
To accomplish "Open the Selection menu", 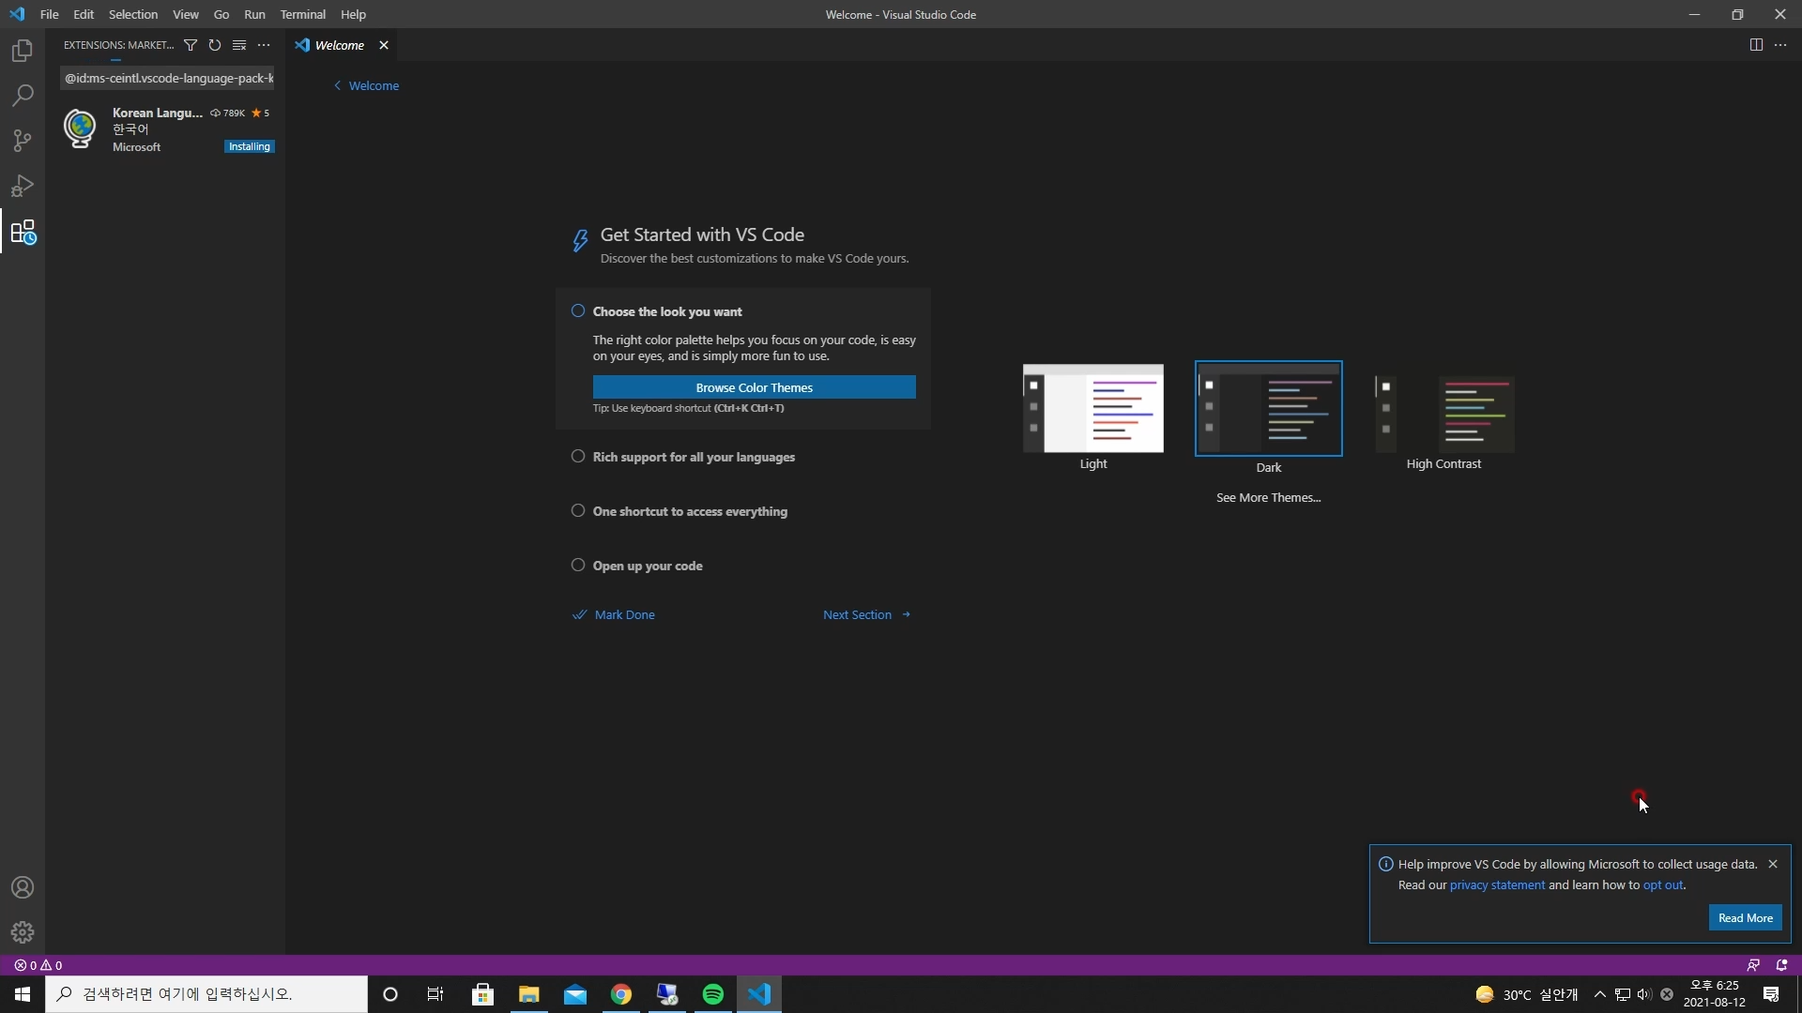I will [x=133, y=14].
